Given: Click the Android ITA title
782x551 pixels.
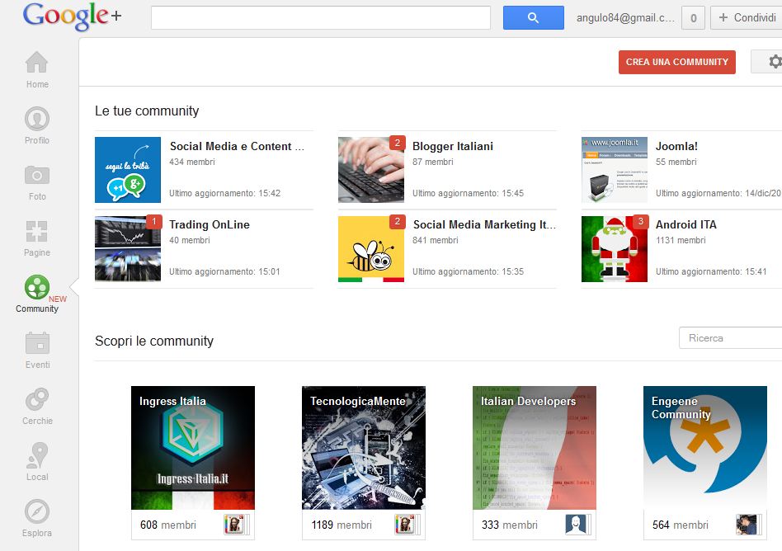Looking at the screenshot, I should [685, 224].
